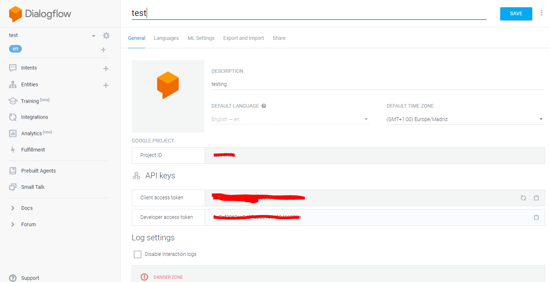
Task: Open the Export and Import tab
Action: (244, 38)
